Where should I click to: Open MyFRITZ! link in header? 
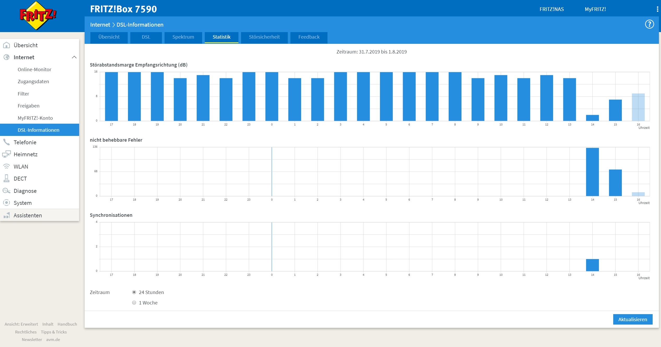[595, 9]
